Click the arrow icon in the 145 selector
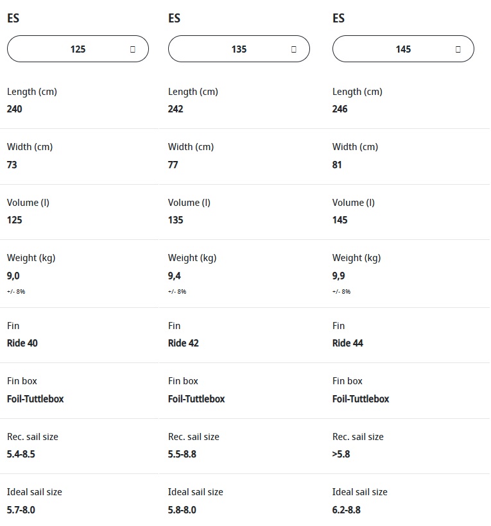The width and height of the screenshot is (491, 526). click(x=458, y=49)
